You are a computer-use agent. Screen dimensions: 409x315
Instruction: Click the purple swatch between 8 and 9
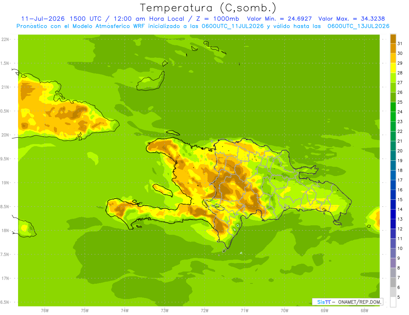tap(393, 263)
